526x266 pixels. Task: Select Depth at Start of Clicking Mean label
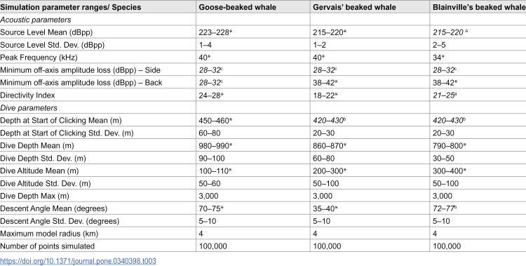[61, 120]
